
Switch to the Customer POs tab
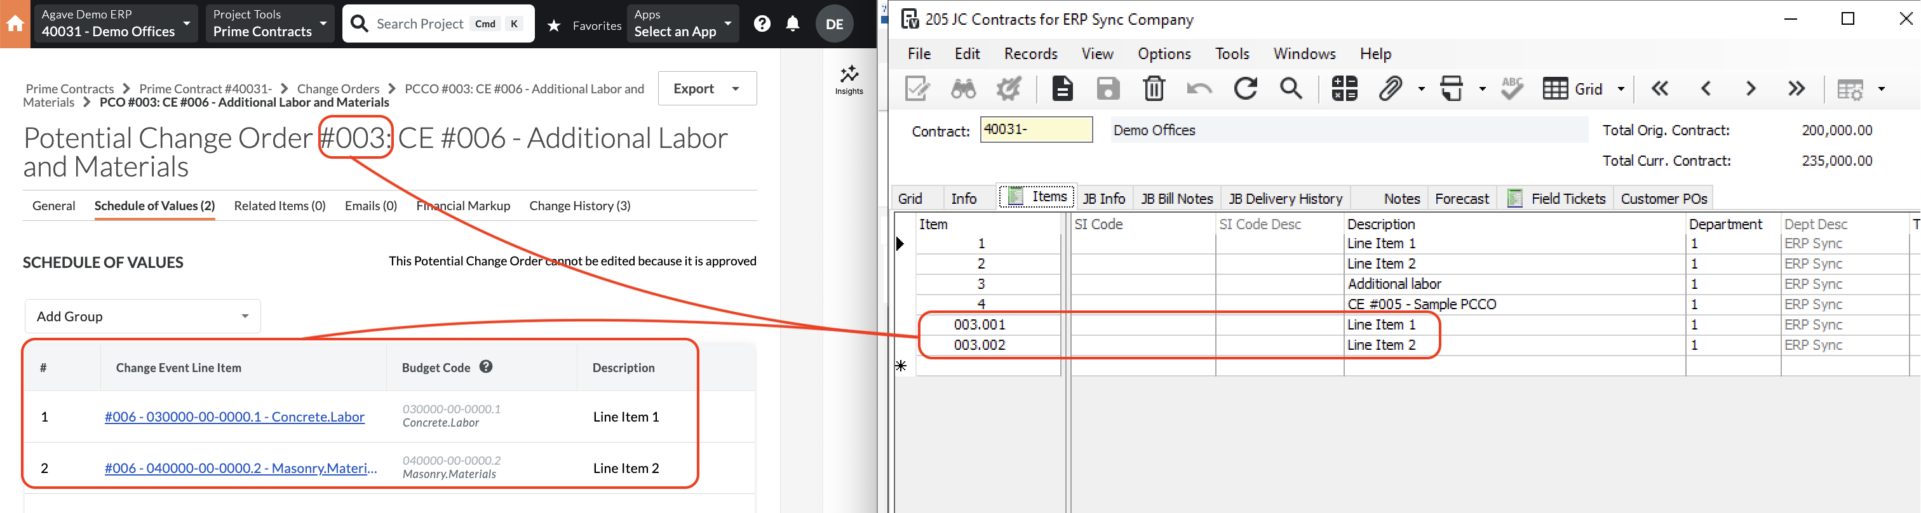(1664, 198)
